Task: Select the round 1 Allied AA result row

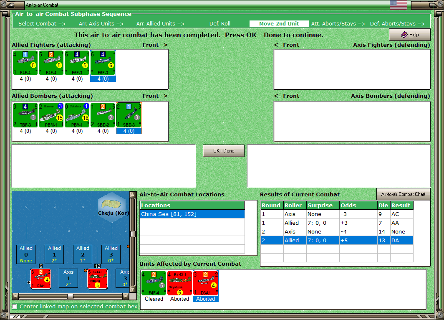Action: (x=337, y=223)
